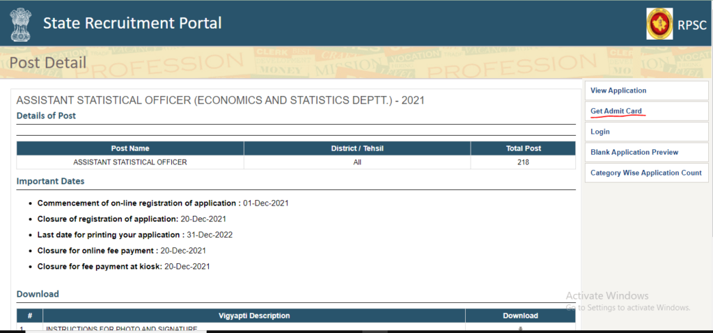The height and width of the screenshot is (333, 713).
Task: Go to the Login page
Action: (x=600, y=132)
